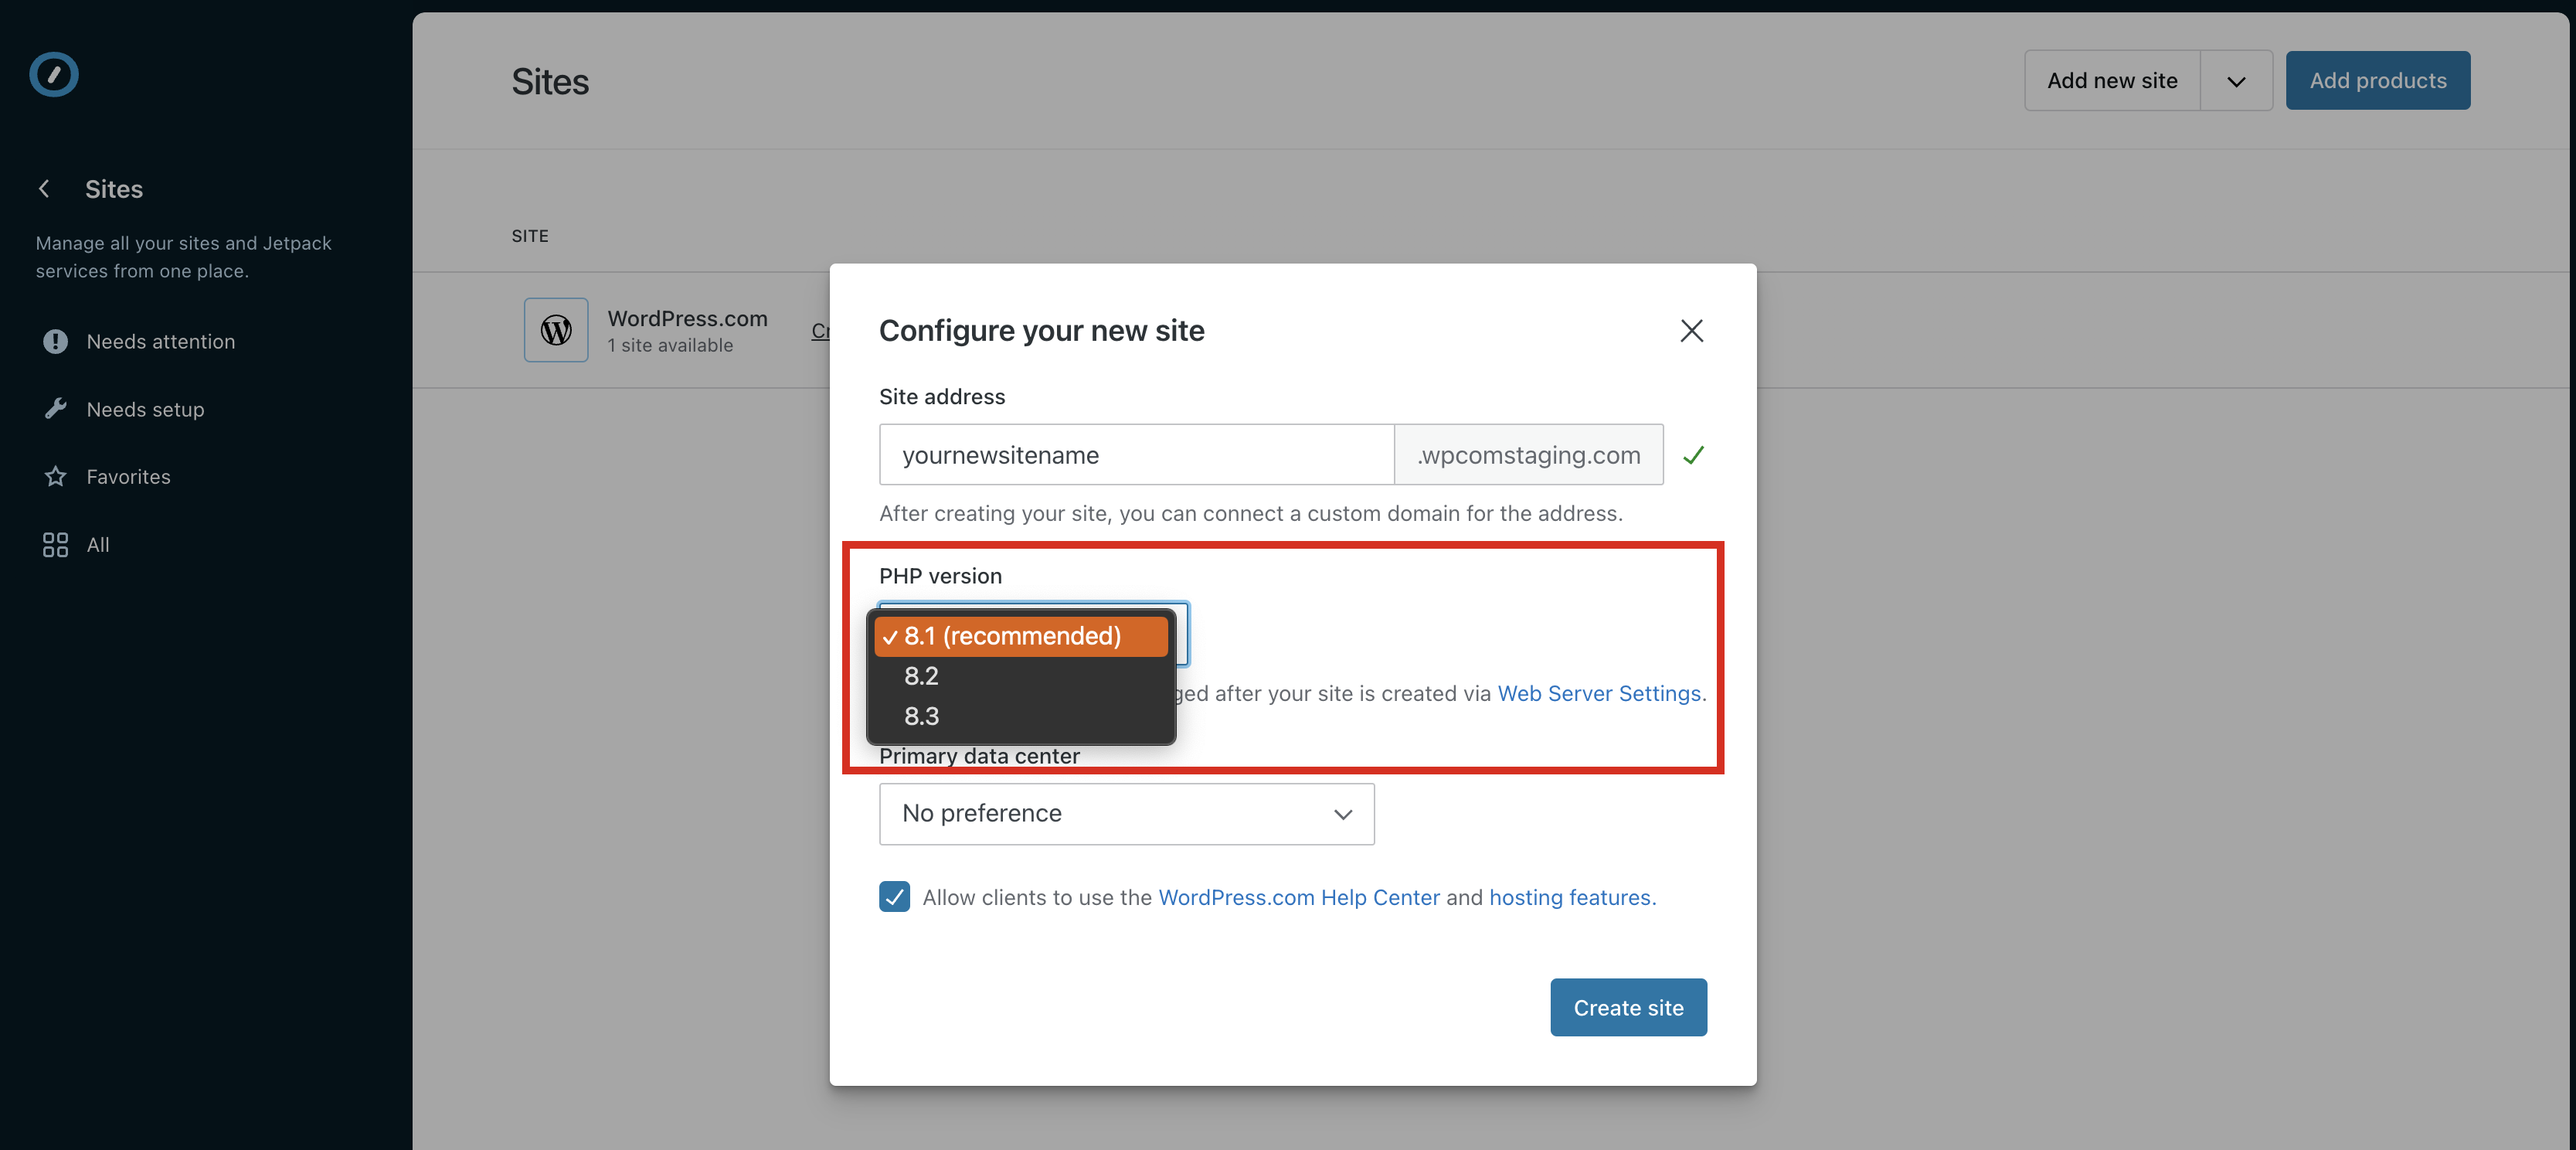
Task: Click the Add new site button
Action: pyautogui.click(x=2111, y=81)
